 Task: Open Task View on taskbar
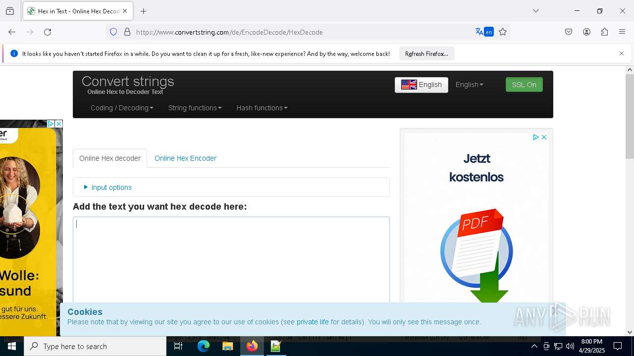(178, 346)
